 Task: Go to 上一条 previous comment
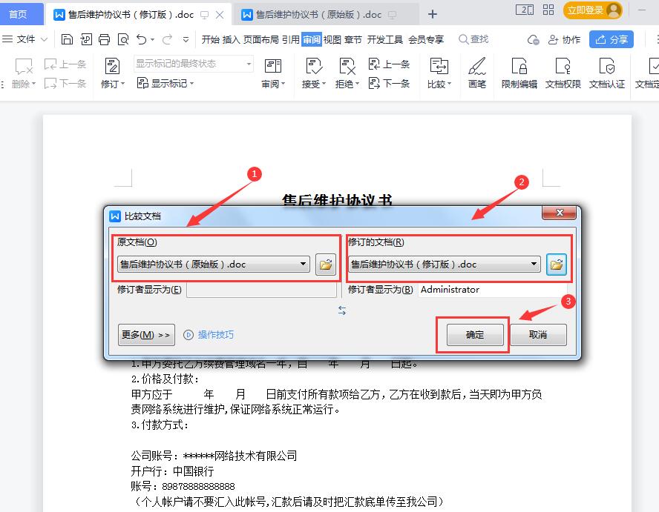coord(65,64)
